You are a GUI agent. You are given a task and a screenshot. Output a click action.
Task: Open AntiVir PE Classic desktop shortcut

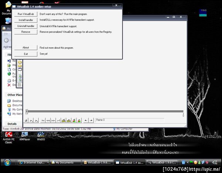pyautogui.click(x=9, y=138)
